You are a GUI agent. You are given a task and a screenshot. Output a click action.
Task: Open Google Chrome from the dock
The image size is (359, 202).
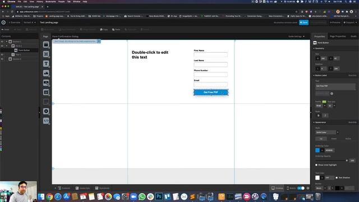click(49, 196)
